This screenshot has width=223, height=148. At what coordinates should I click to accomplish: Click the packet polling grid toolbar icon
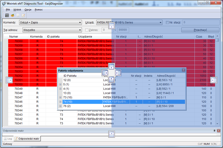[7, 15]
